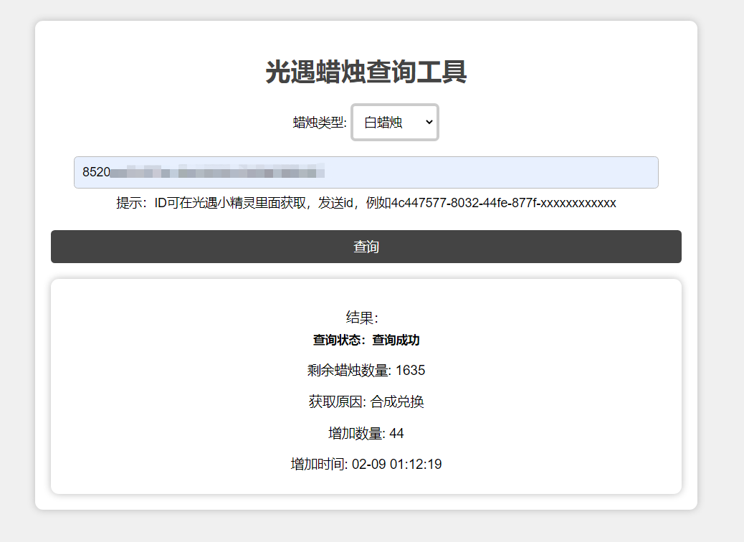Open the 蜡烛类型 dropdown showing 白蜡烛
Image resolution: width=744 pixels, height=542 pixels.
[395, 123]
